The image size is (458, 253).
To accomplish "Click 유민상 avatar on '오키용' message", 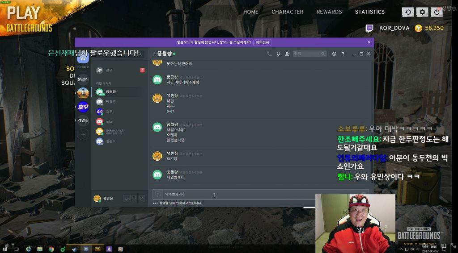I will point(157,156).
